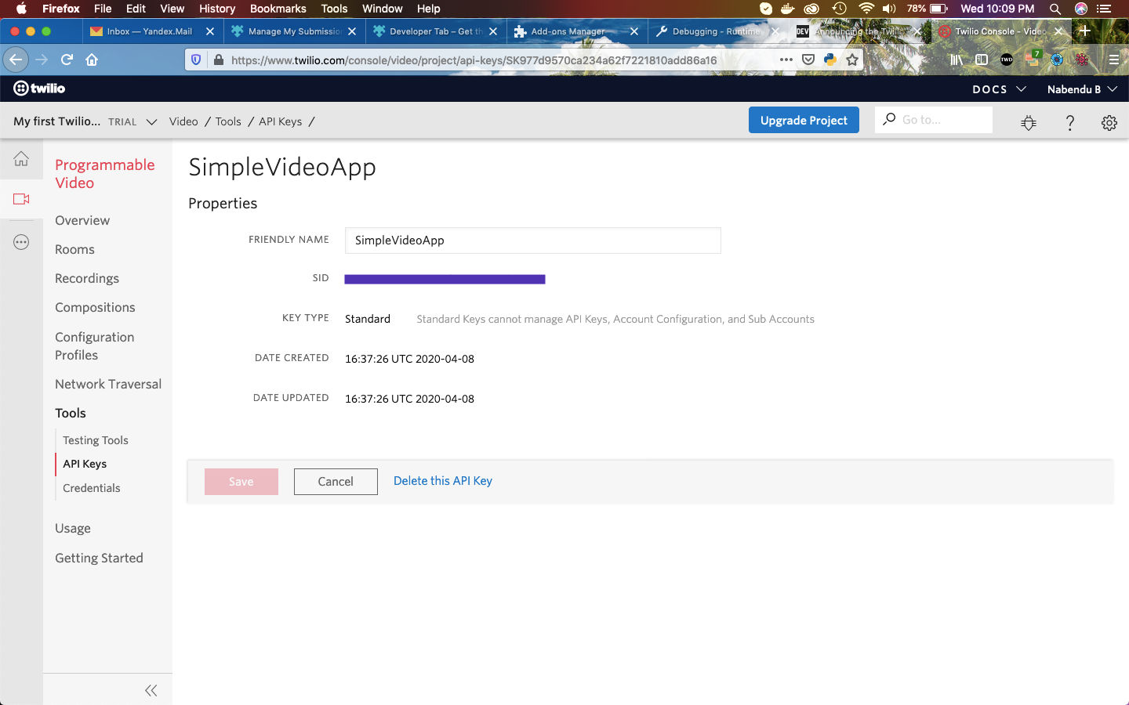Open the Twilio debugger bug icon

1029,122
